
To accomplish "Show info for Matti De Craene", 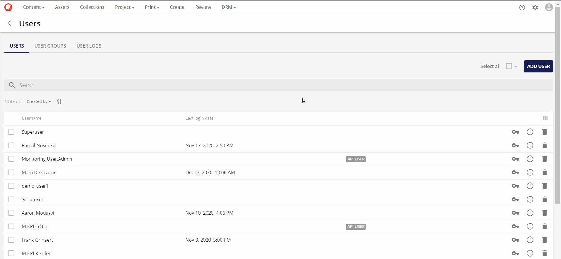I will tap(530, 172).
